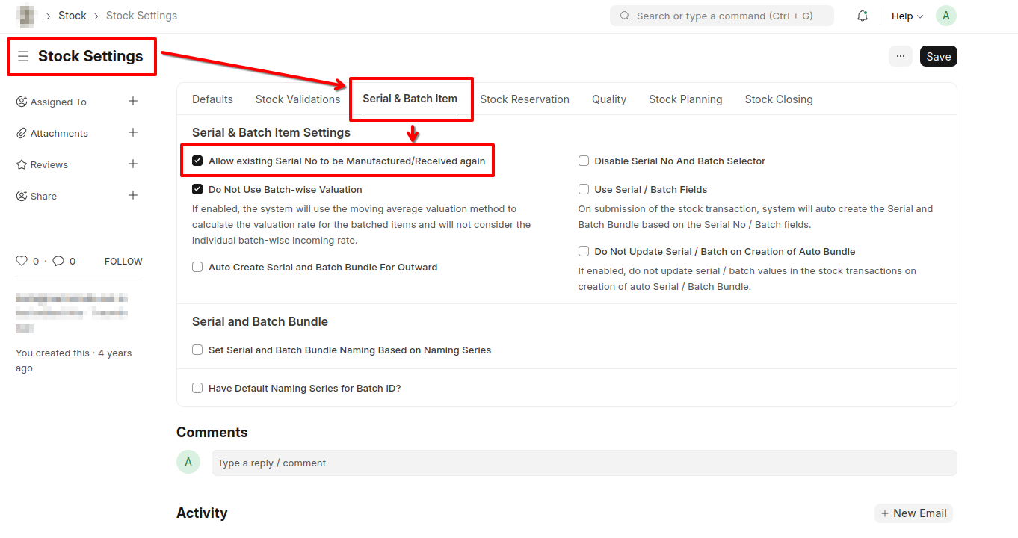Click the Share plus icon
The height and width of the screenshot is (538, 1018).
(133, 195)
